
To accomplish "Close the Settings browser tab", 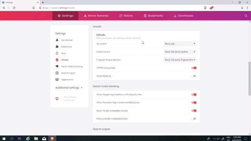I will tap(38, 2).
